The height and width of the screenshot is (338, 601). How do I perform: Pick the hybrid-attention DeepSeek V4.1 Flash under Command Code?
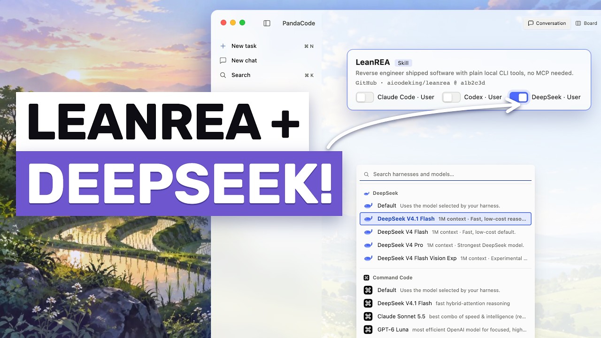point(446,303)
